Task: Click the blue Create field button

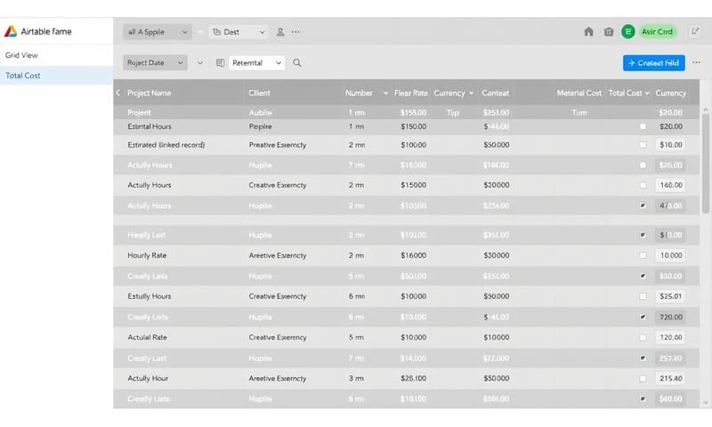Action: [x=653, y=63]
